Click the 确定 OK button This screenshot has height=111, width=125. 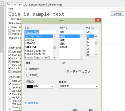(75, 110)
